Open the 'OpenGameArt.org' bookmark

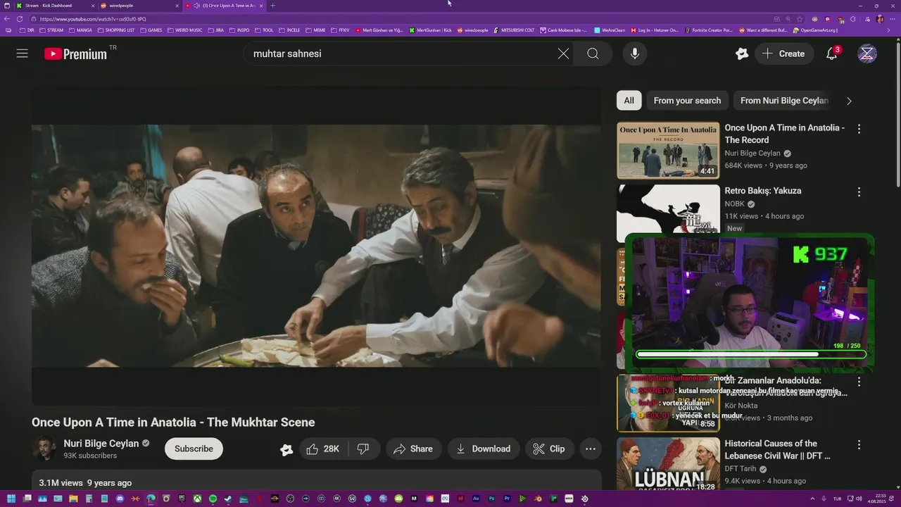(815, 30)
